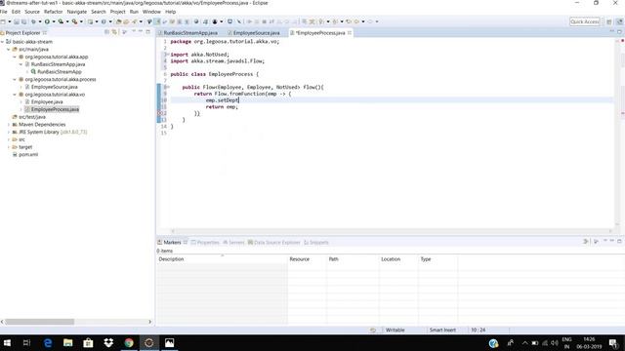Collapse org.legoosa.tutorial.akka.vo package

click(x=15, y=95)
